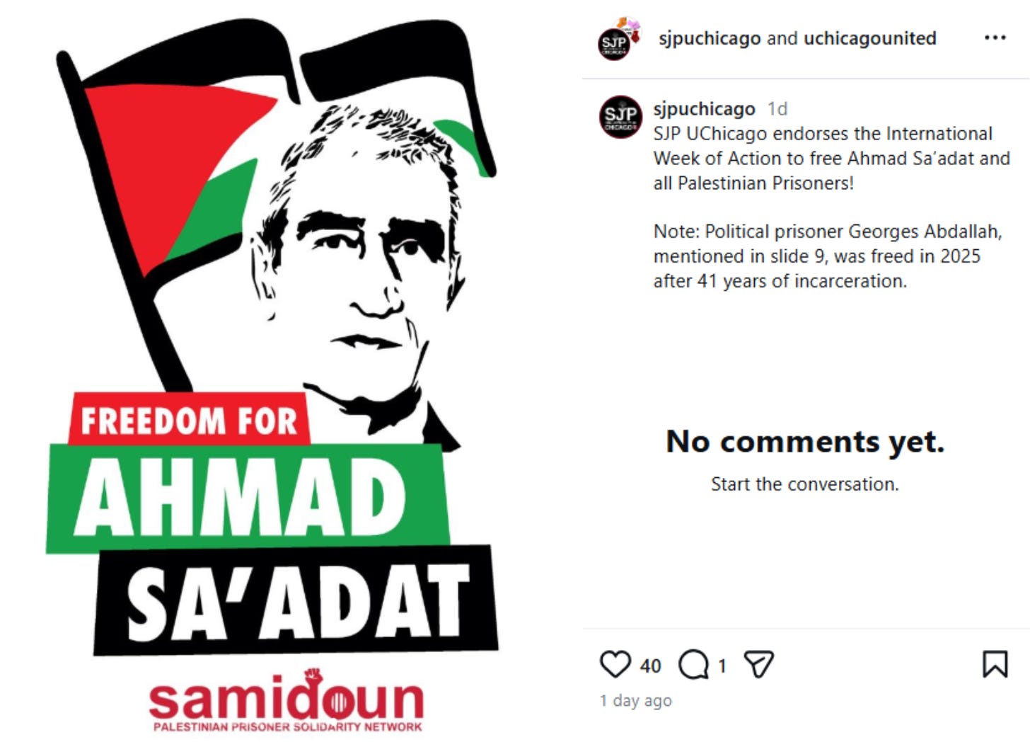
Task: Click the 'Start the conversation.' text
Action: click(x=805, y=484)
